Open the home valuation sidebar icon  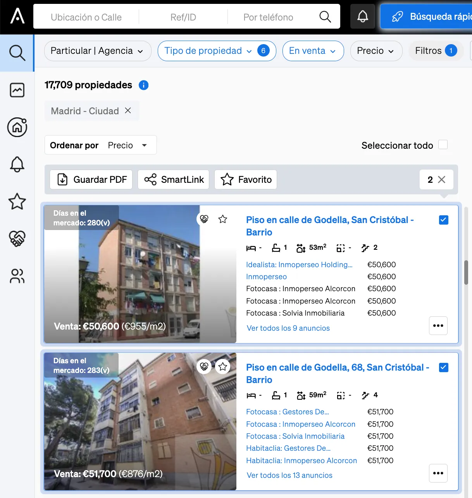pyautogui.click(x=17, y=127)
